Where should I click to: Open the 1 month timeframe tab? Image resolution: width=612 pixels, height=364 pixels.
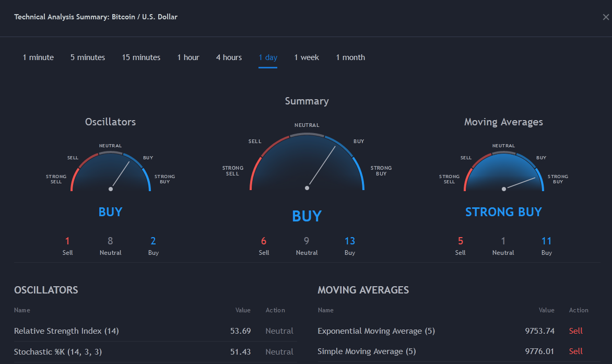pos(350,57)
